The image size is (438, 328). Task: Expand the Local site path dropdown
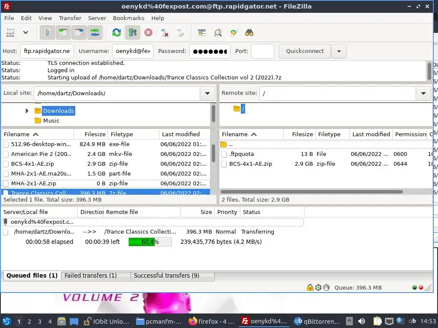coord(207,94)
